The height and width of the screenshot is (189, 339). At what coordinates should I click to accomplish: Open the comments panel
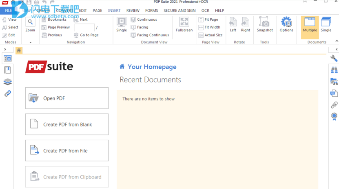(x=334, y=93)
